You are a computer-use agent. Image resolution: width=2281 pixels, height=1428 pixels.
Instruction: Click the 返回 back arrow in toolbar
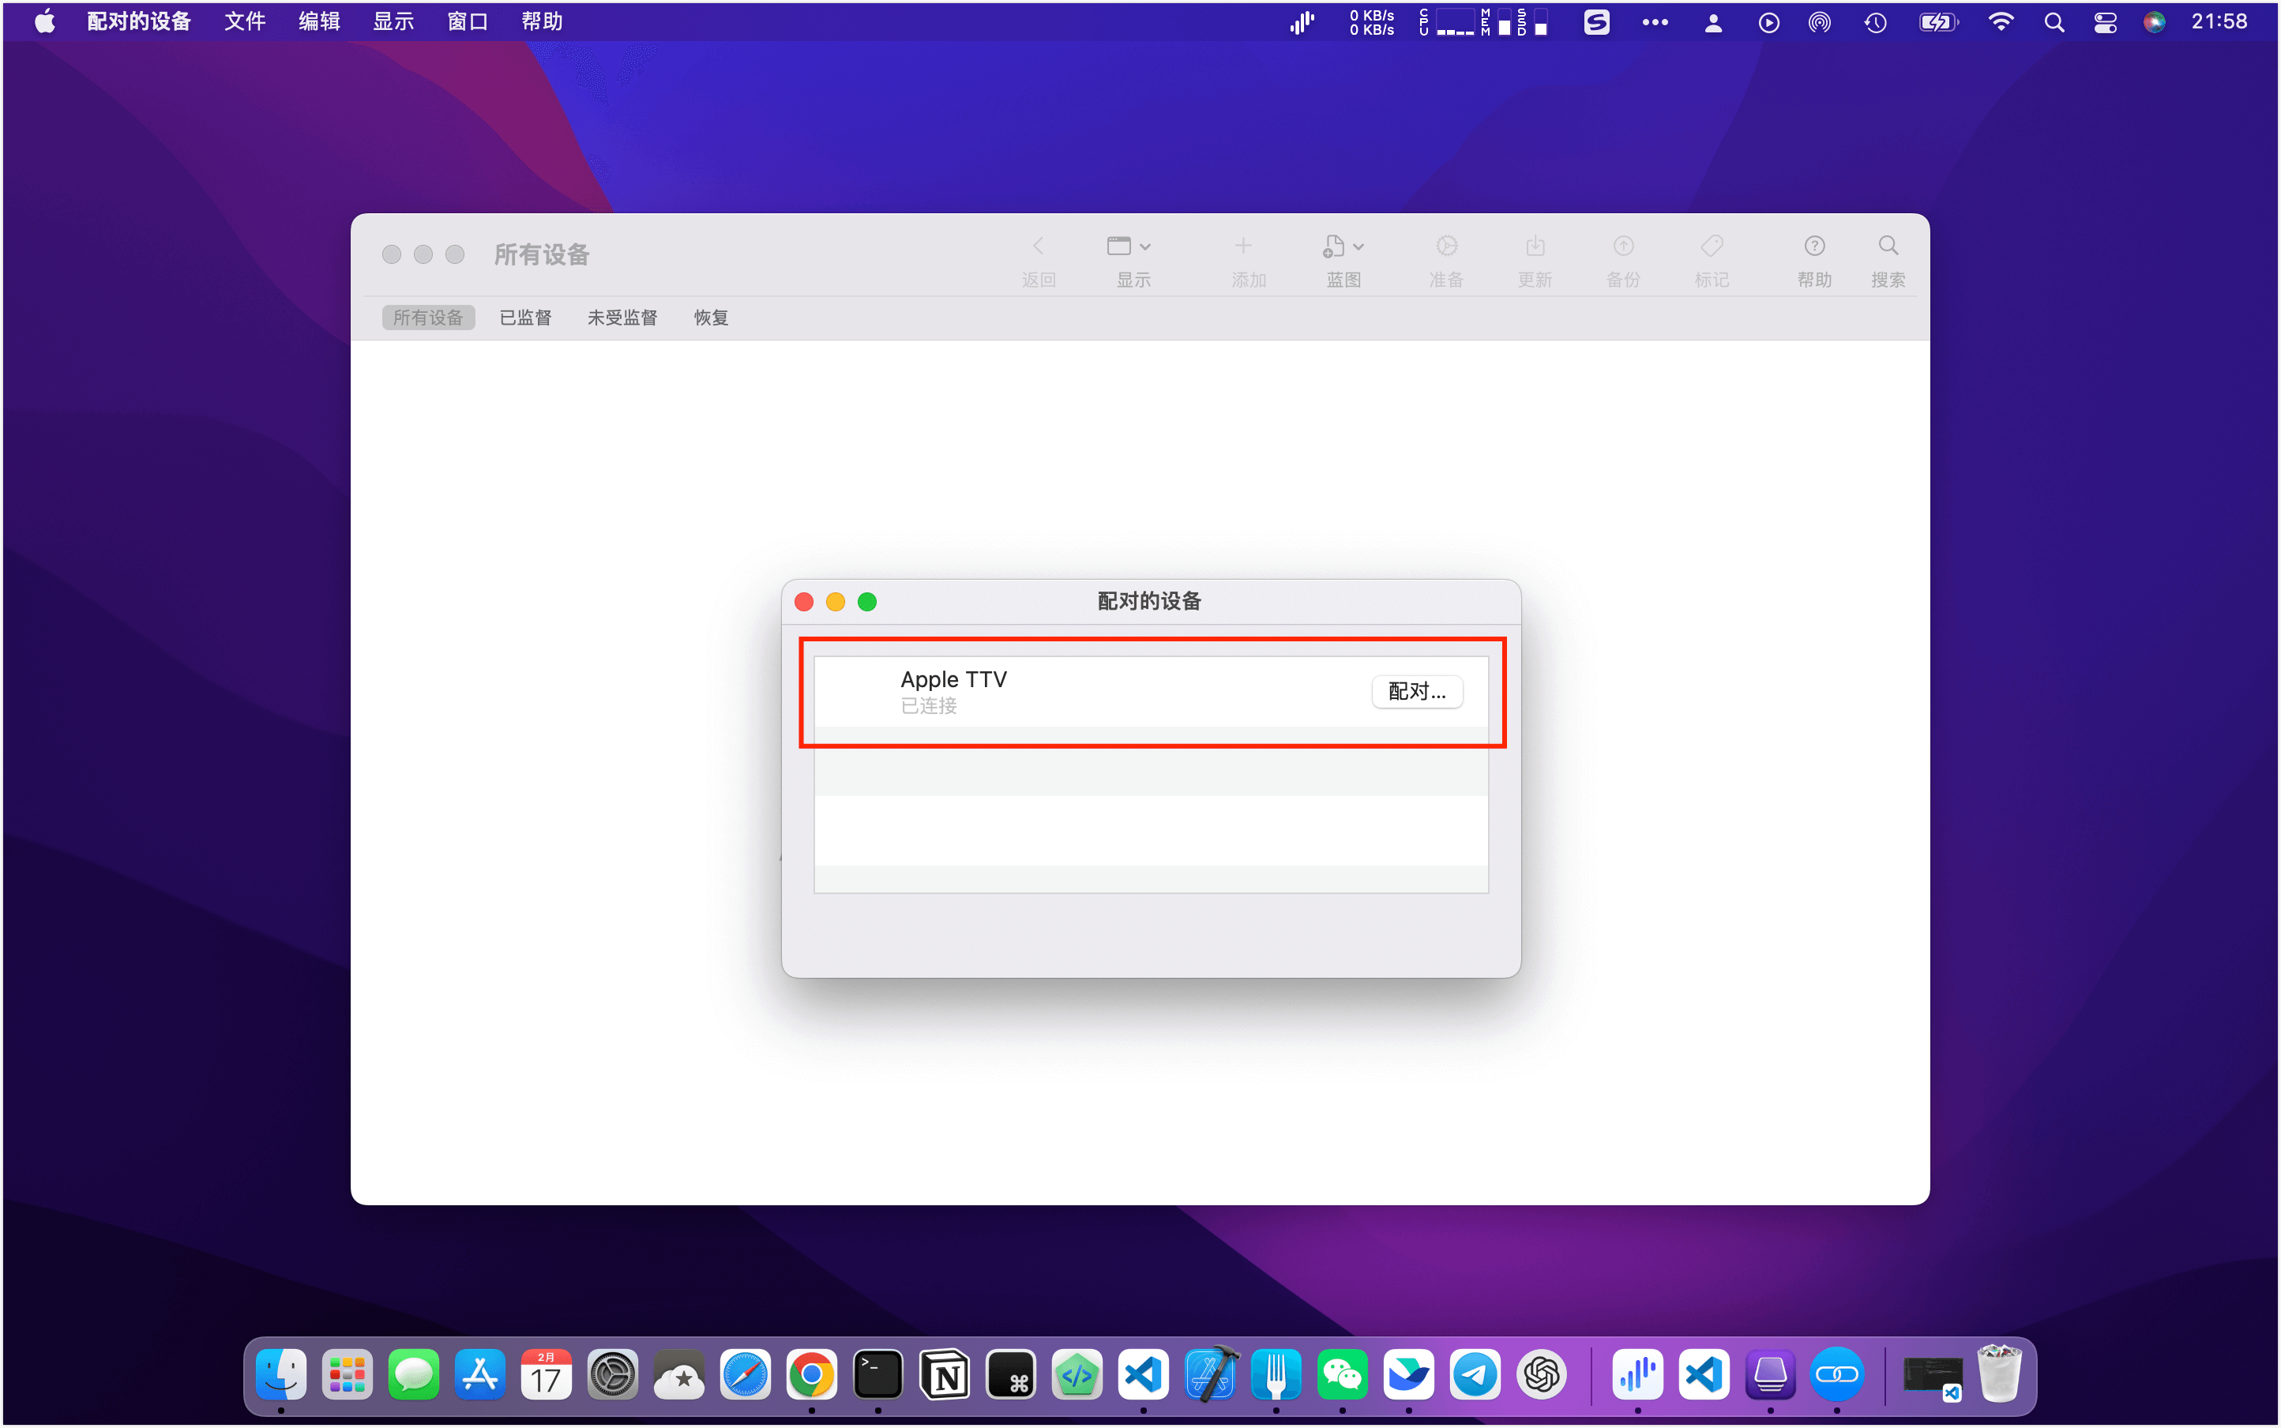[1038, 246]
